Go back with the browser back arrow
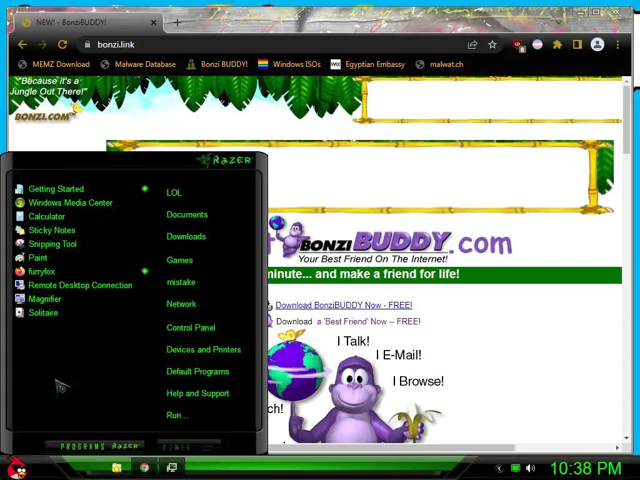640x480 pixels. click(22, 44)
